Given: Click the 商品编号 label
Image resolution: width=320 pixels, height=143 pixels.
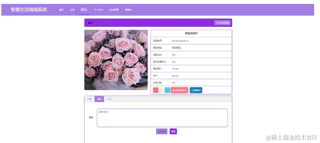Looking at the screenshot, I should coord(158,41).
